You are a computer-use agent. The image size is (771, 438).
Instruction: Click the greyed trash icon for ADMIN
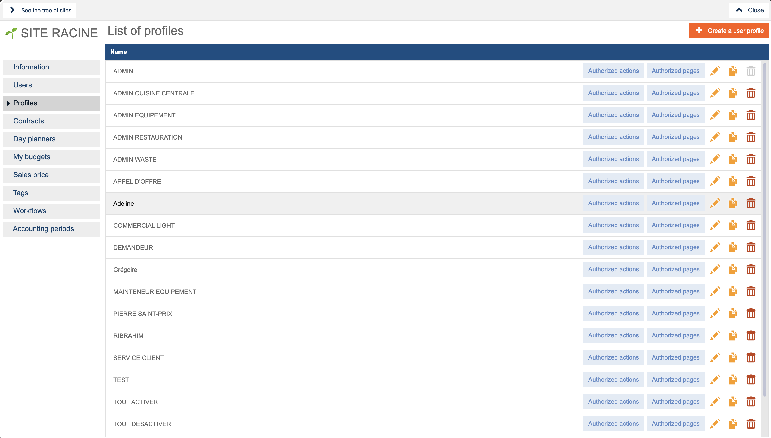click(x=751, y=71)
